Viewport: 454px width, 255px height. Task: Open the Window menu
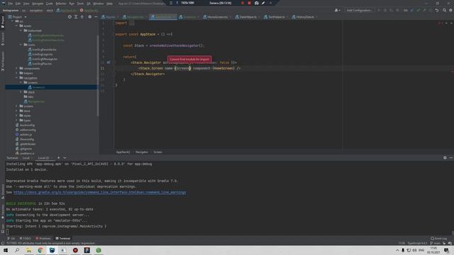coord(99,4)
